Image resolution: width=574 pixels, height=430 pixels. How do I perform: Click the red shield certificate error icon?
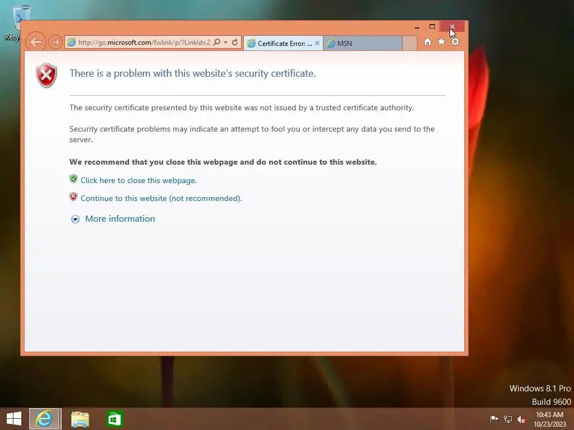pyautogui.click(x=47, y=76)
